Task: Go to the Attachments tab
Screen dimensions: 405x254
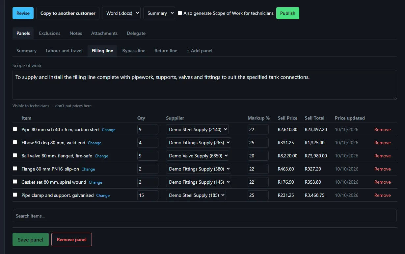Action: tap(104, 33)
